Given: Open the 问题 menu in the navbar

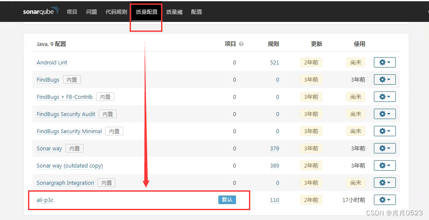Looking at the screenshot, I should click(92, 12).
